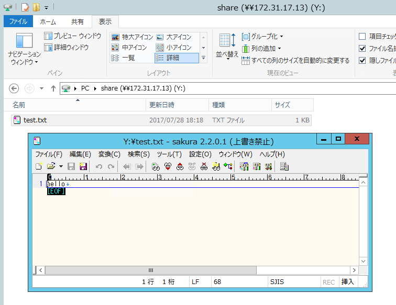The image size is (396, 305).
Task: Open quick access toolbar customize dropdown
Action: [47, 8]
